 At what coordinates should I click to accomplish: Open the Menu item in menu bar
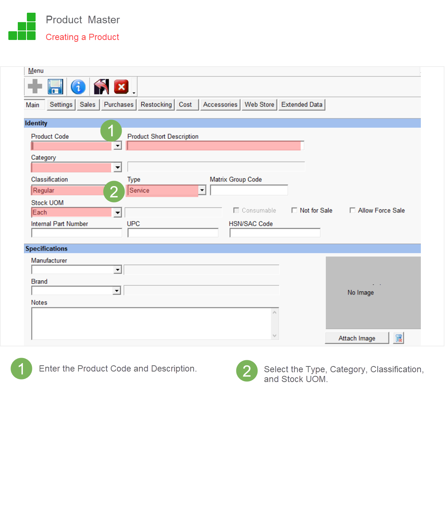[x=36, y=71]
